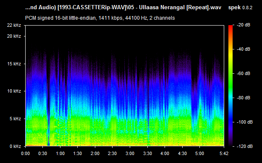
Task: Click the 5 kHz frequency axis label
Action: (x=16, y=119)
